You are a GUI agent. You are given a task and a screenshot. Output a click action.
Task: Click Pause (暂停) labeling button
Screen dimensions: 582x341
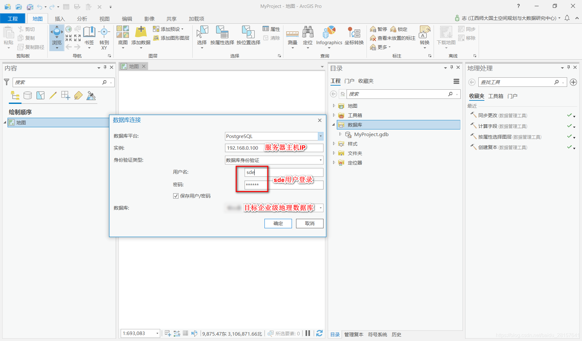[x=379, y=29]
